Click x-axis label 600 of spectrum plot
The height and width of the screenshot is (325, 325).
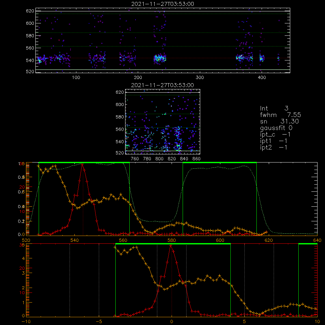pyautogui.click(x=220, y=240)
